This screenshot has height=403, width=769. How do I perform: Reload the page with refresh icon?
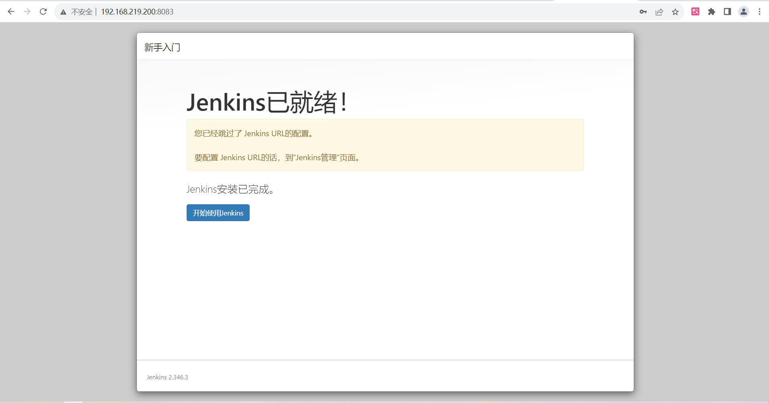click(43, 12)
